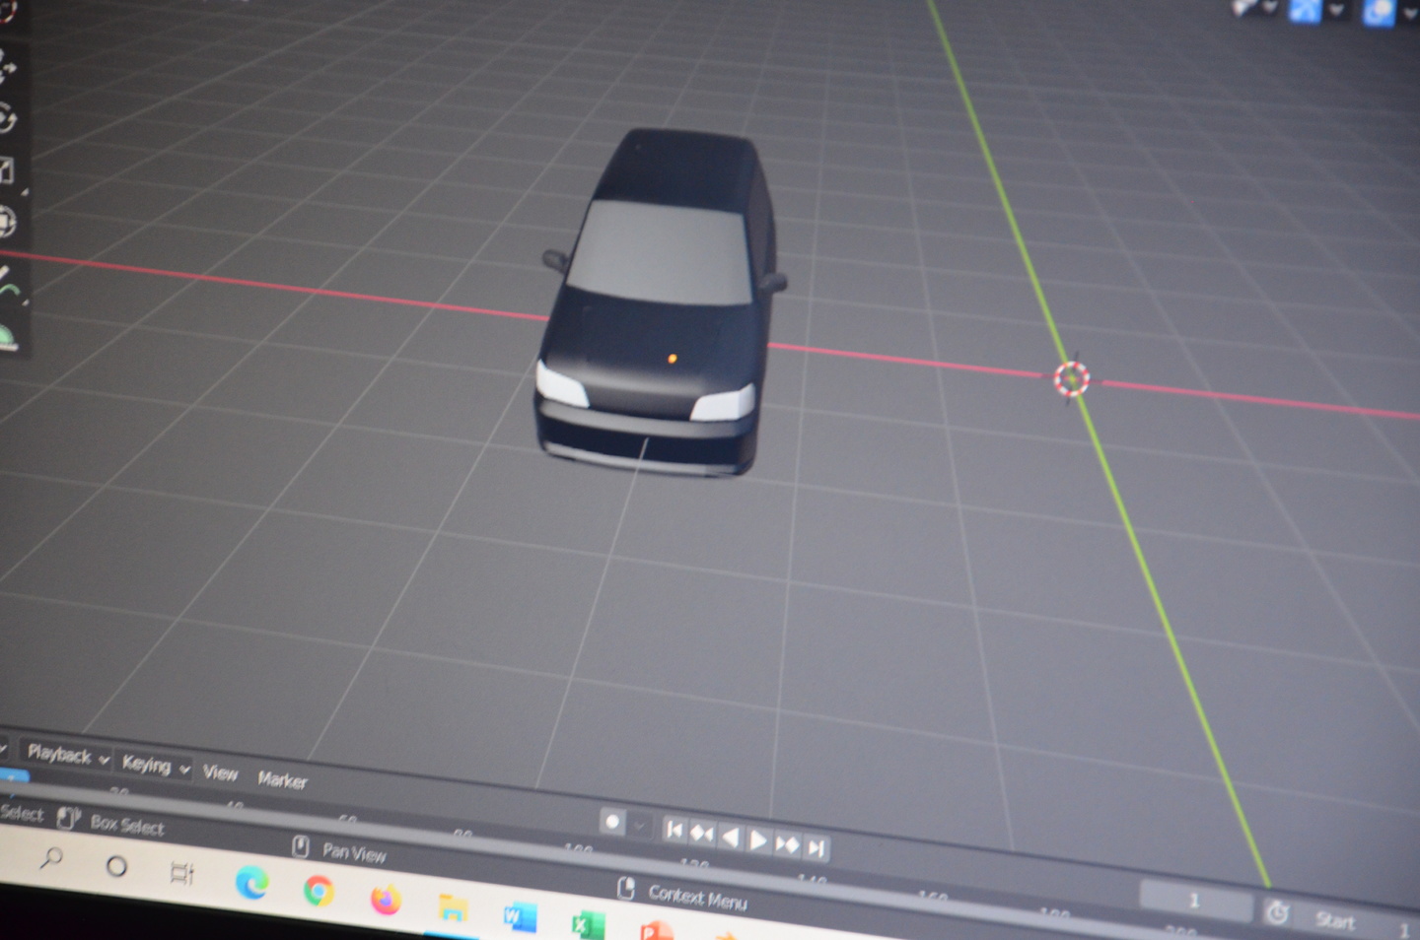Open Windows taskbar search
Image resolution: width=1420 pixels, height=940 pixels.
click(51, 859)
